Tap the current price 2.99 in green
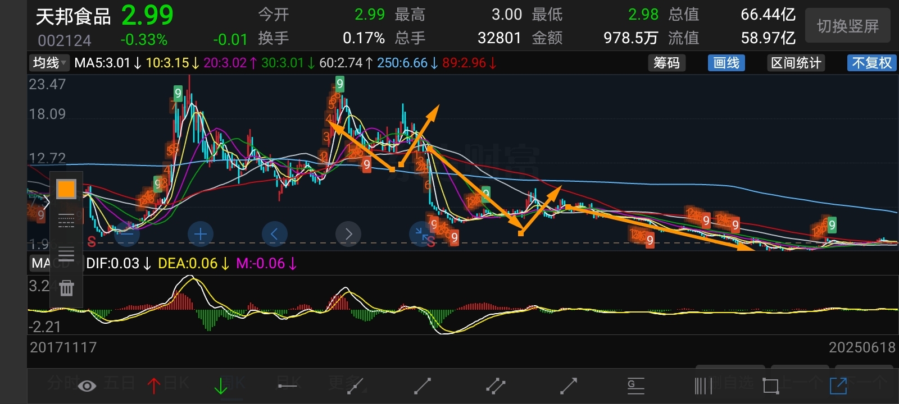The height and width of the screenshot is (404, 899). [x=147, y=15]
